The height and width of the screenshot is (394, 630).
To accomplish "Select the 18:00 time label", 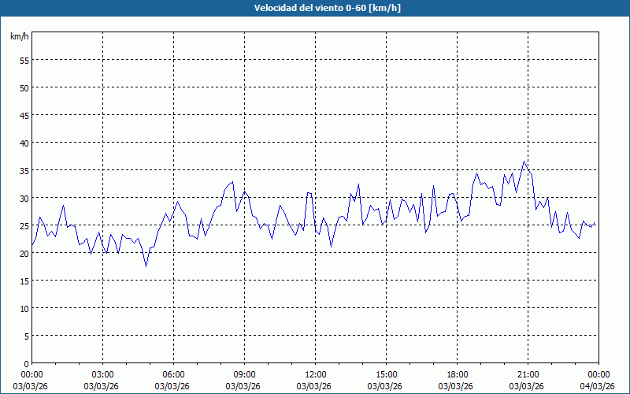I will point(458,374).
